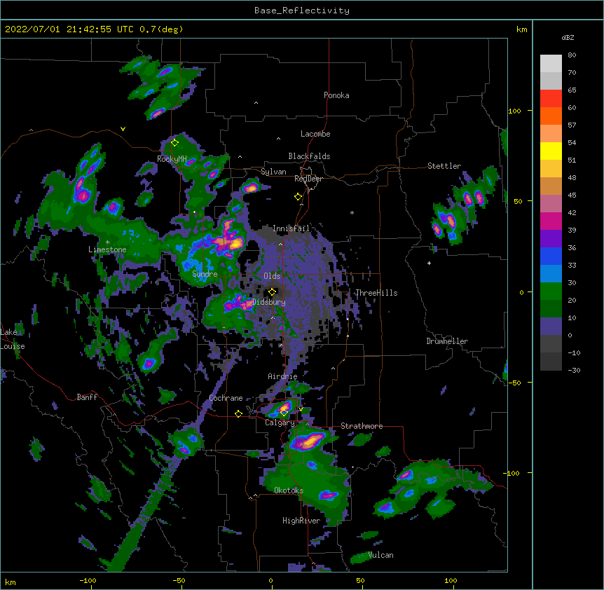The width and height of the screenshot is (604, 590).
Task: Click the Base_Reflectivity title text
Action: (302, 11)
